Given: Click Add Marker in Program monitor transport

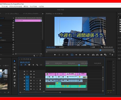Looking at the screenshot, I should click(55, 55).
